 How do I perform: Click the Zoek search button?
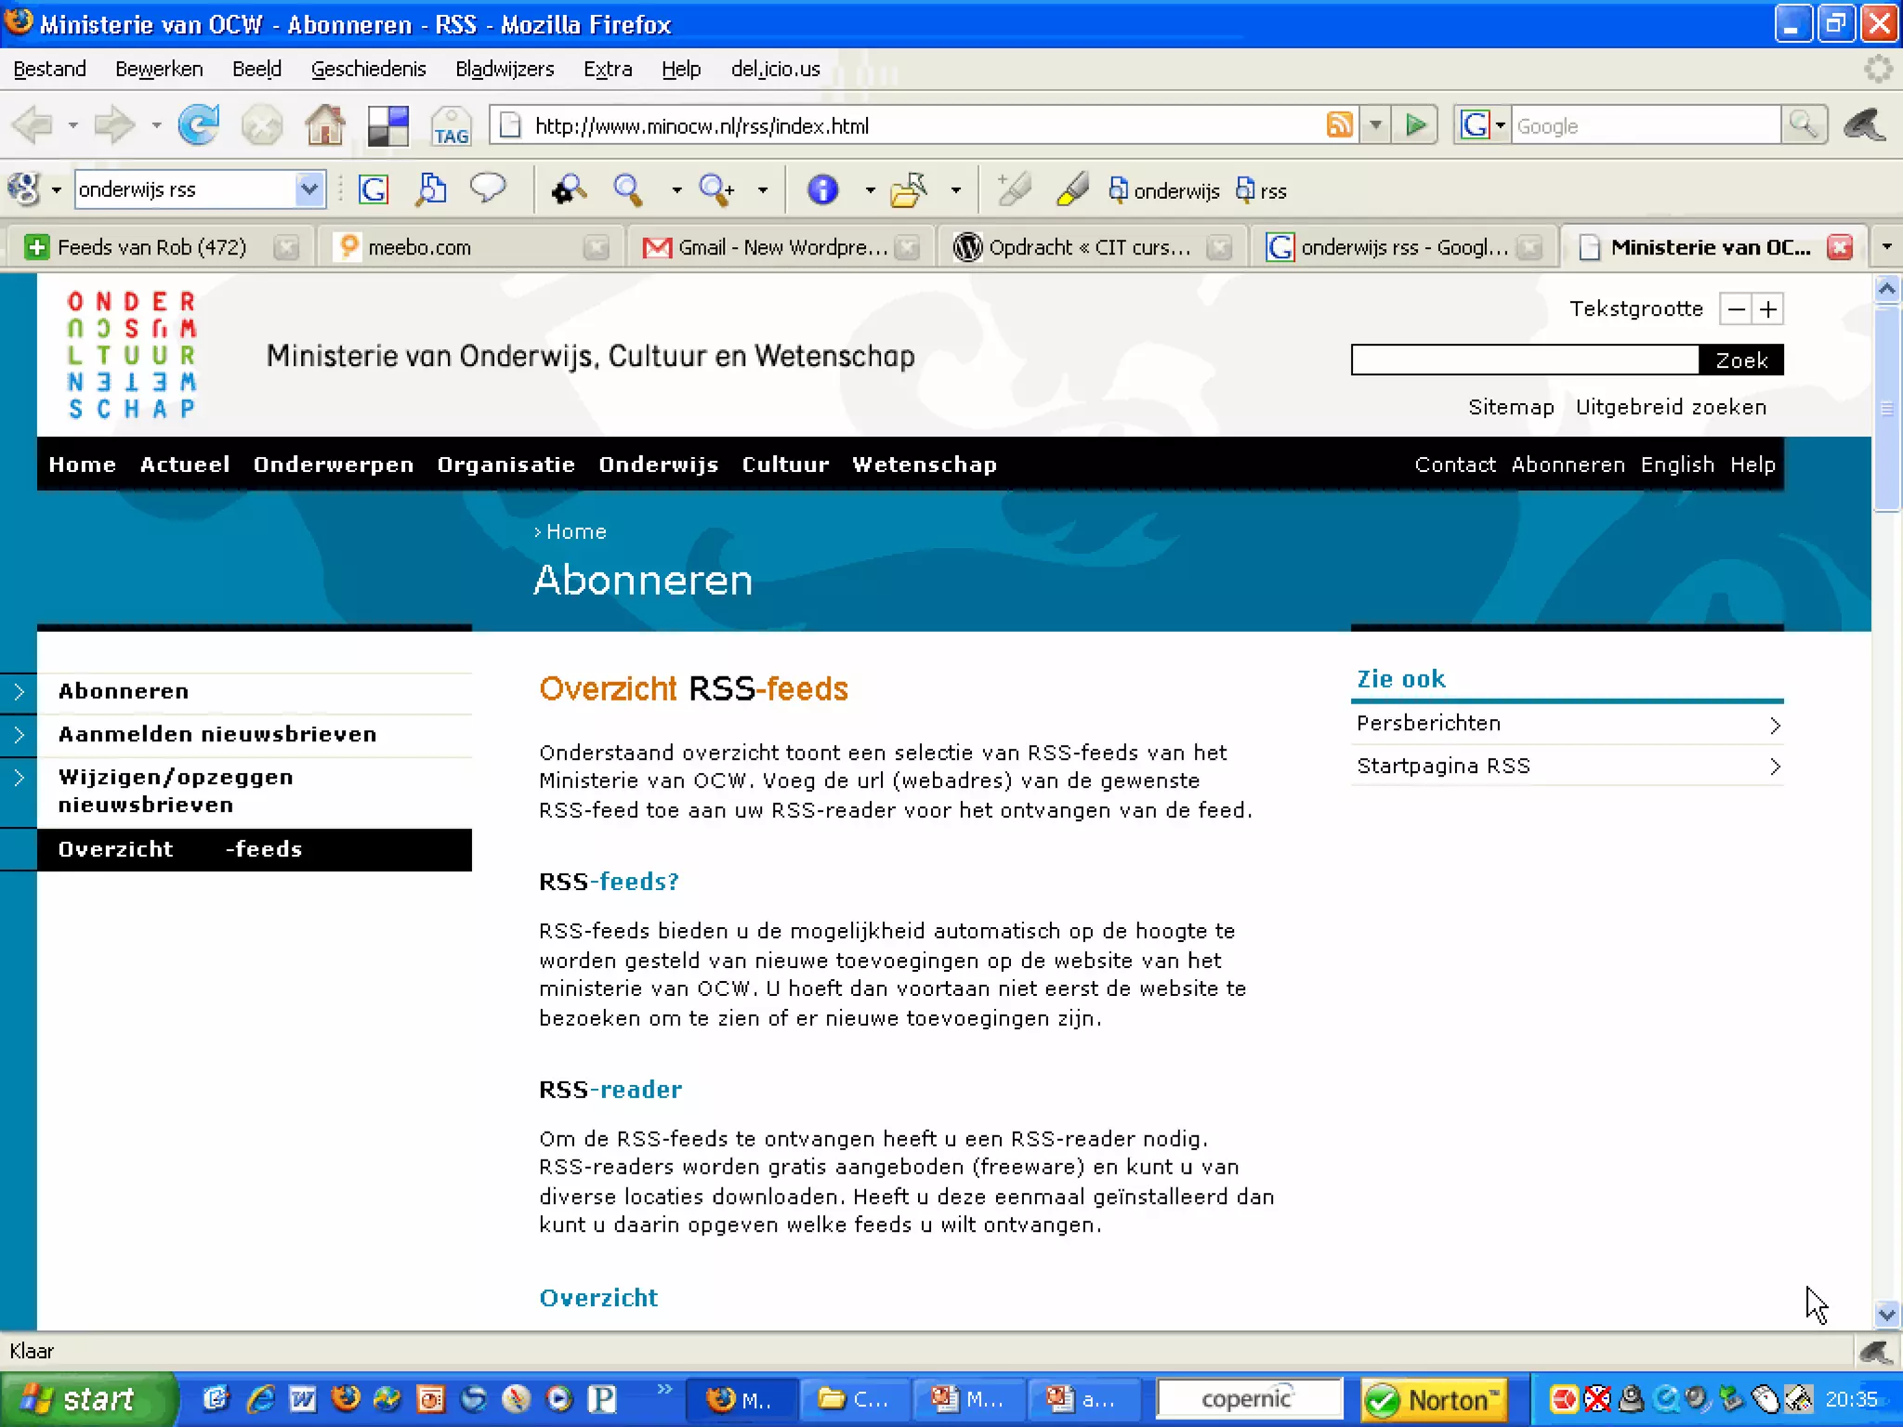click(x=1740, y=360)
